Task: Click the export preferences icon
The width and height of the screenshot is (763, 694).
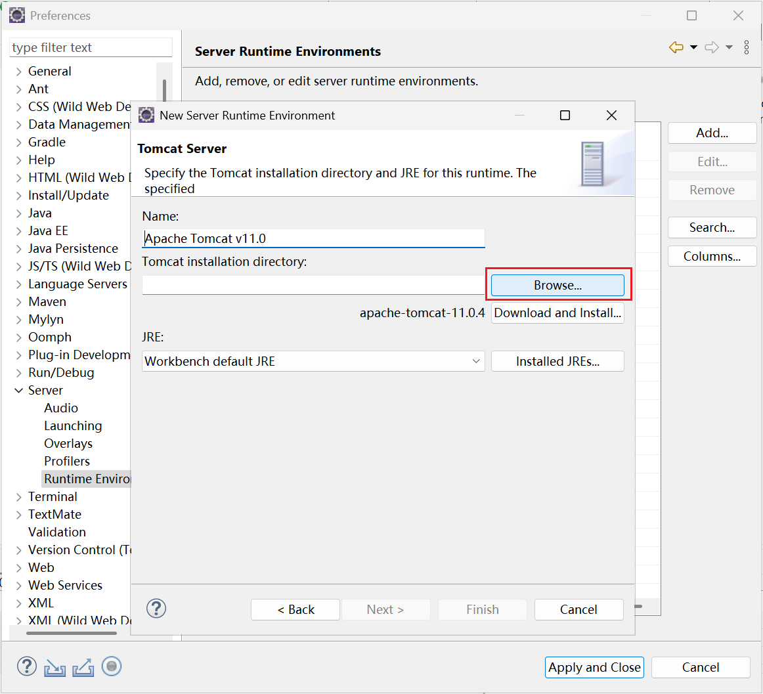Action: (x=83, y=667)
